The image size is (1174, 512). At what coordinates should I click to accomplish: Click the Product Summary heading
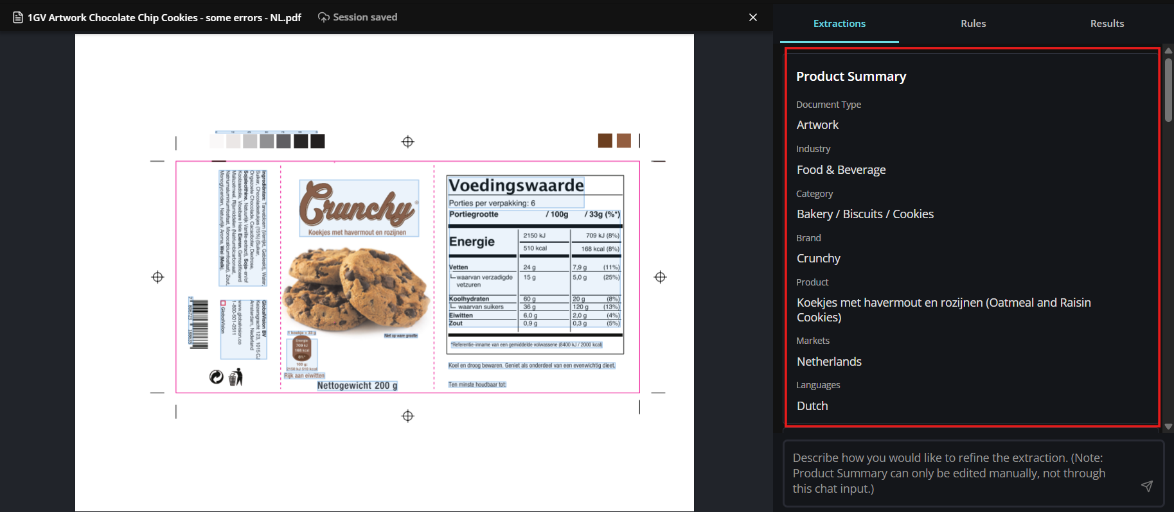851,76
